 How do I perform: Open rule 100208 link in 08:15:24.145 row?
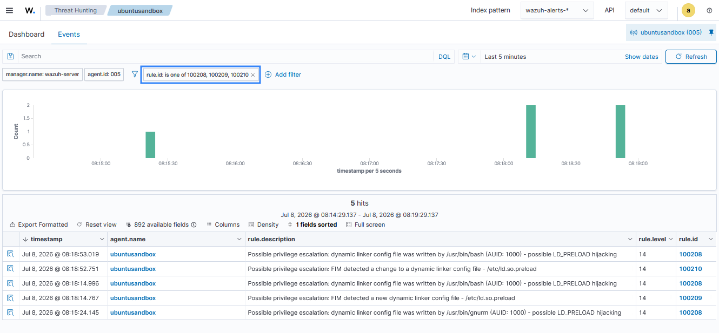point(690,312)
